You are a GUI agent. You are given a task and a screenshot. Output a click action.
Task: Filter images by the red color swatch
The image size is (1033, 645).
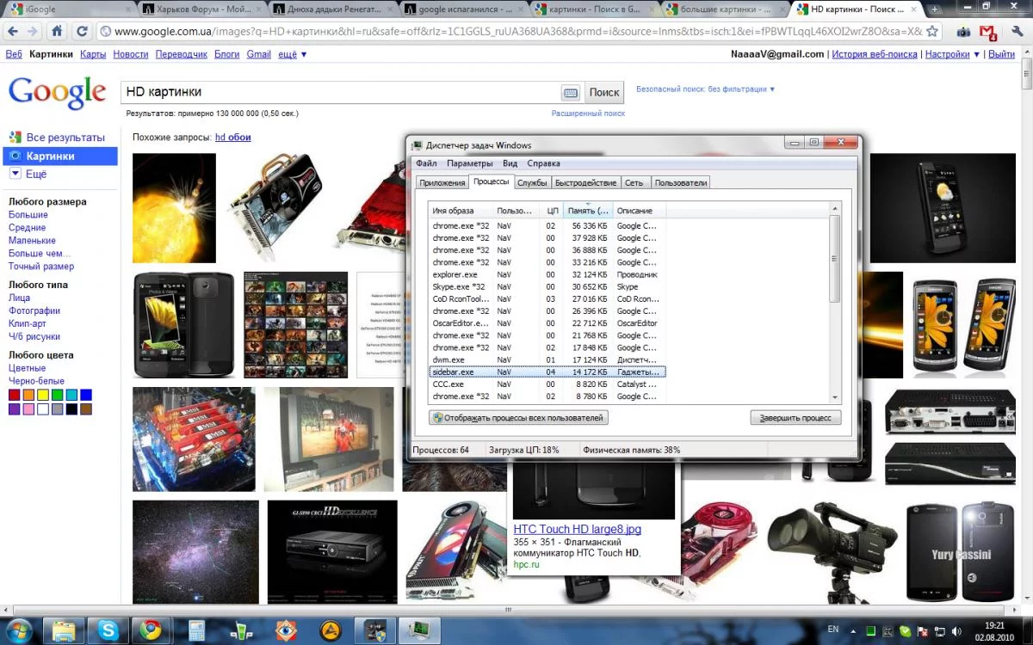(15, 395)
